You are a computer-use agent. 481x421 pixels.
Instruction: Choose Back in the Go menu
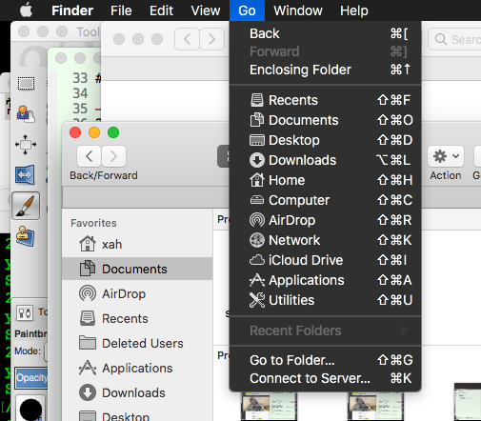[325, 33]
